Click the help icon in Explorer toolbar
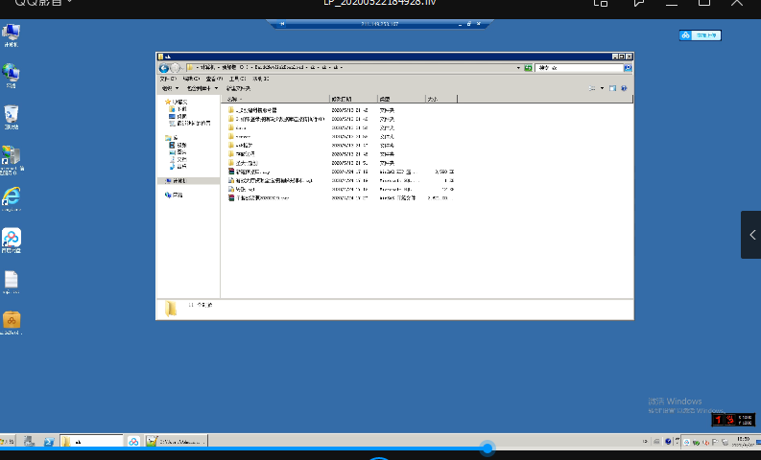The image size is (761, 460). pyautogui.click(x=626, y=88)
